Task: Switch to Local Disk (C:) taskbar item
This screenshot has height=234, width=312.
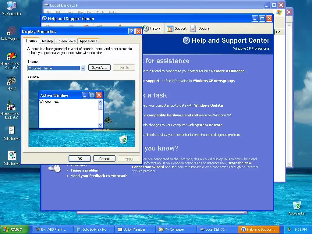Action: coord(217,229)
